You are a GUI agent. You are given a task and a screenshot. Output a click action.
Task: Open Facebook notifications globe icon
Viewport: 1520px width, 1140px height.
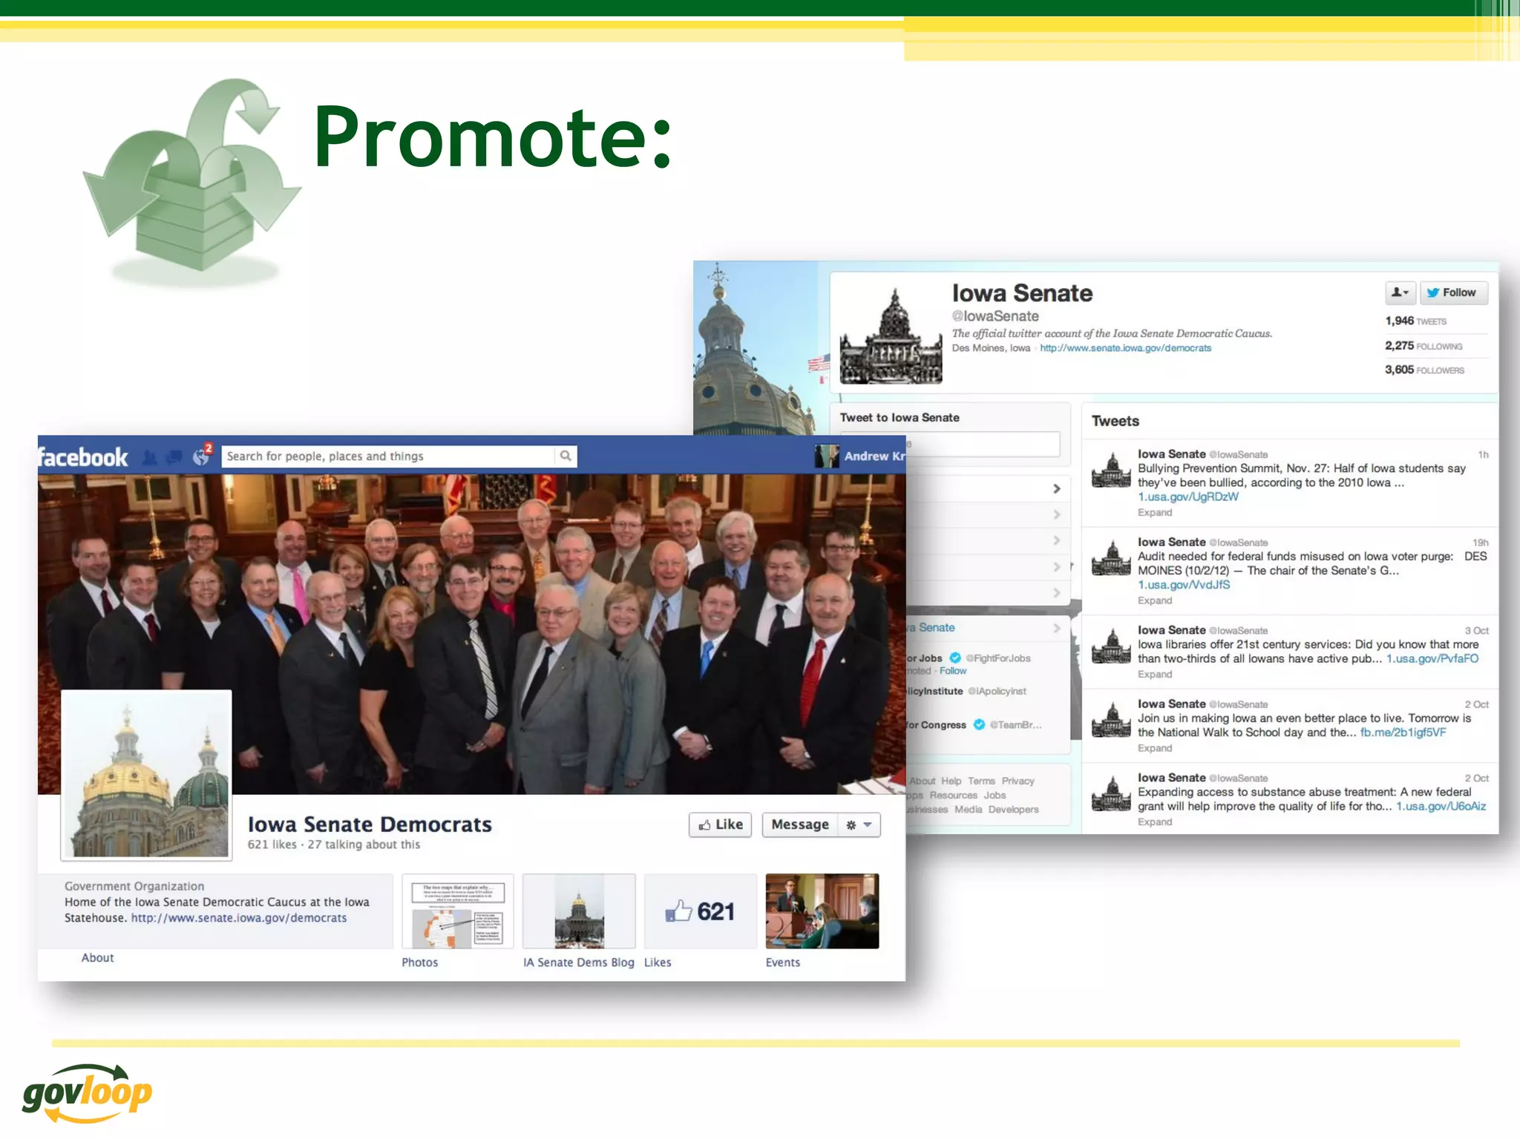point(200,457)
